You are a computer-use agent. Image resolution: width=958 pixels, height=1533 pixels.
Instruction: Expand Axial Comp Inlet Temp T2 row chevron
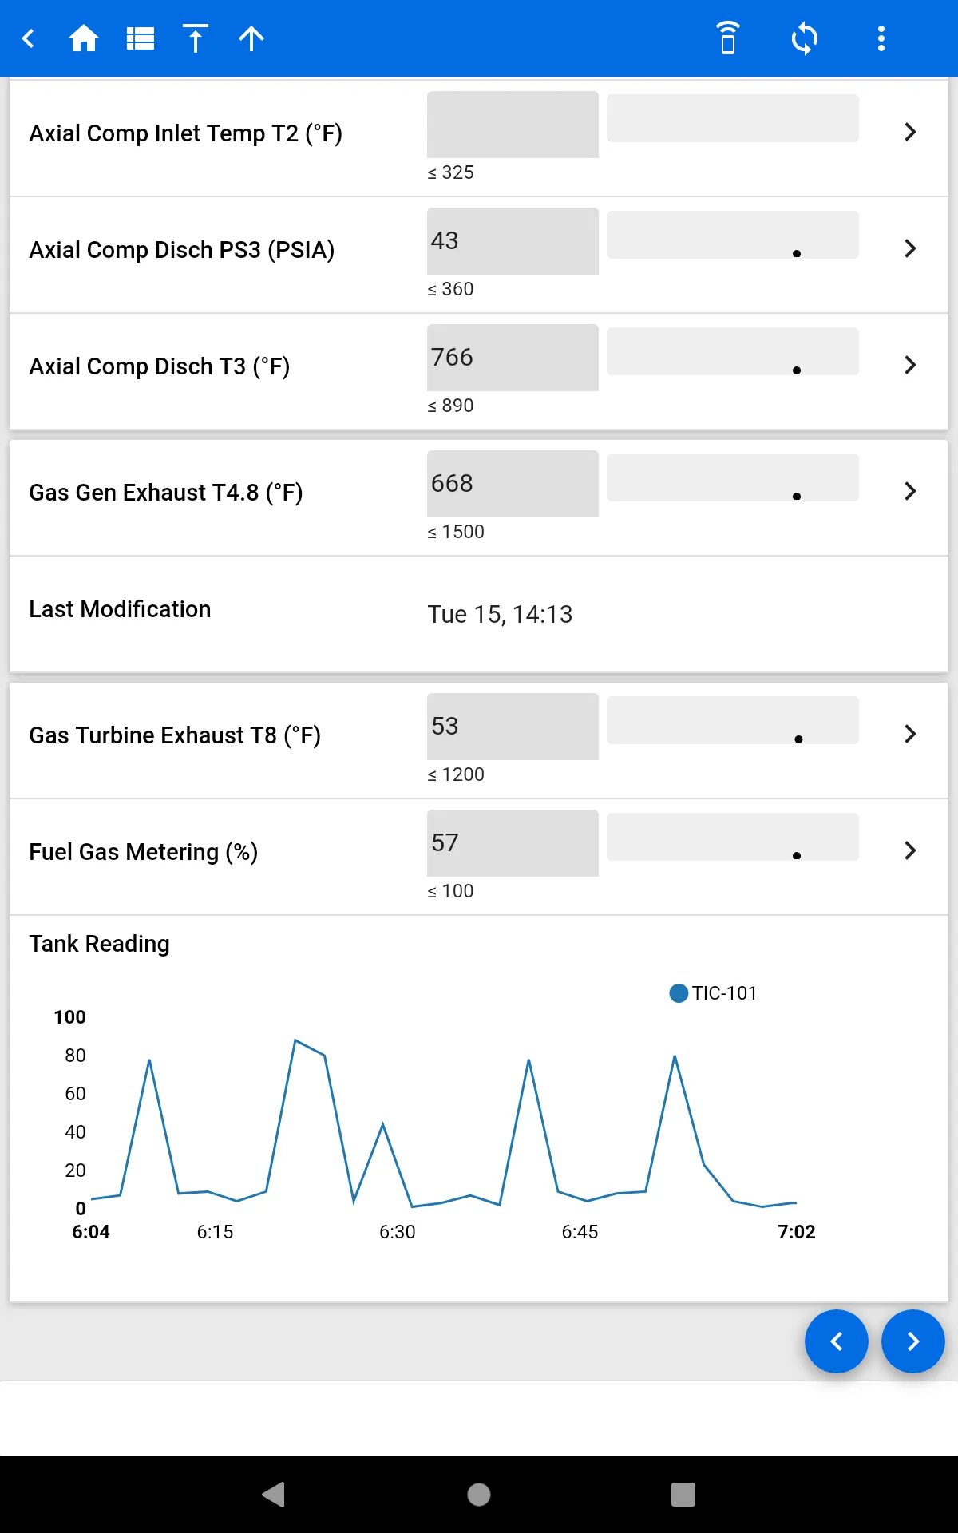[910, 133]
